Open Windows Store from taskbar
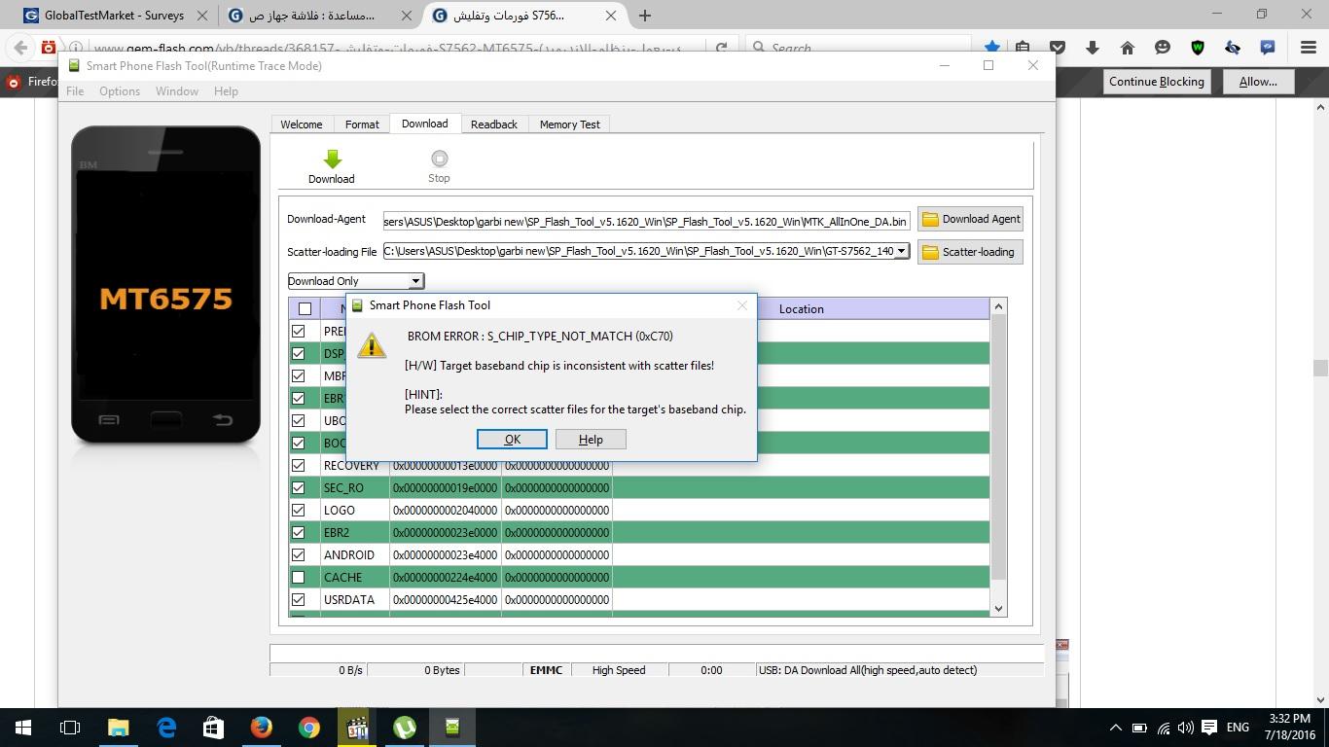Image resolution: width=1329 pixels, height=747 pixels. (213, 727)
